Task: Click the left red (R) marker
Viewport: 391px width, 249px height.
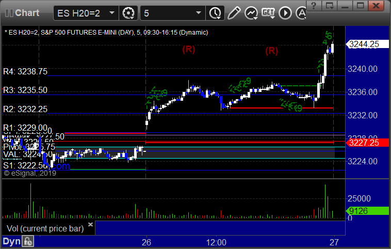Action: pos(188,49)
